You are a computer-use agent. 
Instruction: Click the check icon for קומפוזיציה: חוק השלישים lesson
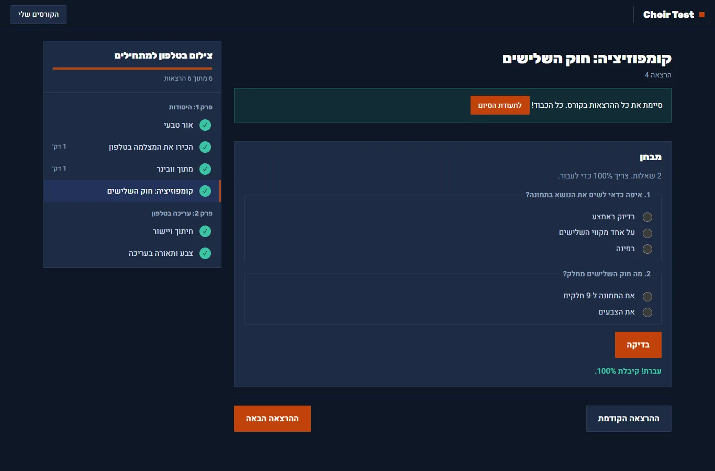tap(205, 191)
